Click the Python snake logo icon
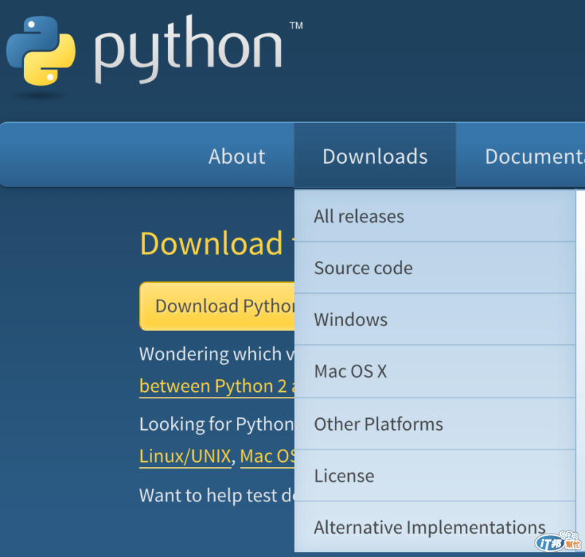Viewport: 585px width, 557px height. coord(41,51)
